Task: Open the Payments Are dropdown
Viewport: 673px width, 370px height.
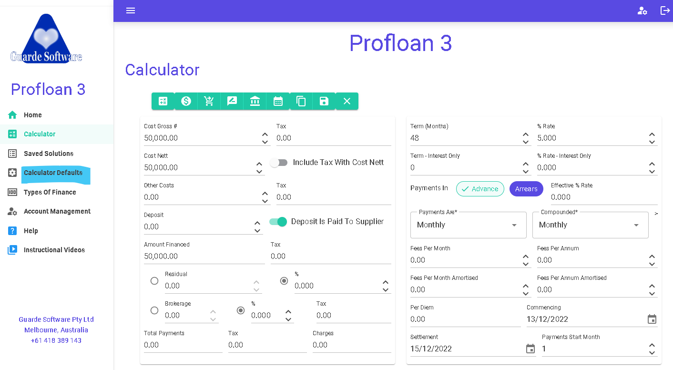Action: [469, 225]
